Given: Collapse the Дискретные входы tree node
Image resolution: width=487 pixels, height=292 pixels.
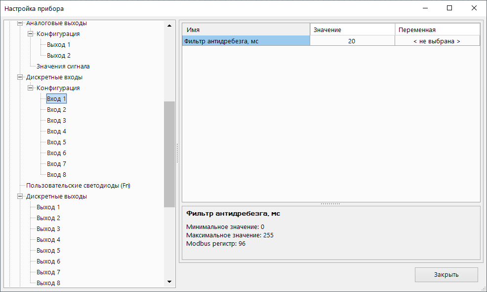Looking at the screenshot, I should [20, 77].
